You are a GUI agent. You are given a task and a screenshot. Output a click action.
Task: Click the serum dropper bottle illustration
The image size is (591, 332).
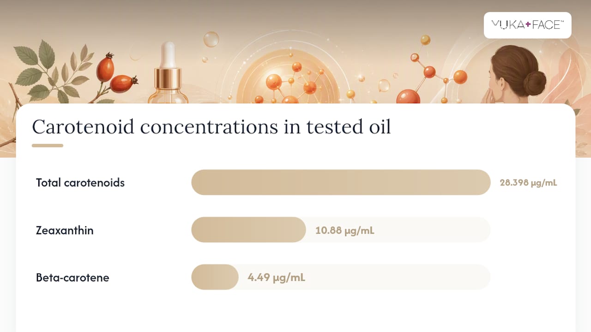click(168, 72)
